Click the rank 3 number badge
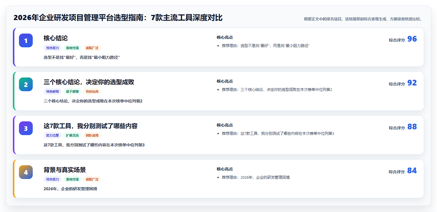Image resolution: width=437 pixels, height=212 pixels. [26, 128]
